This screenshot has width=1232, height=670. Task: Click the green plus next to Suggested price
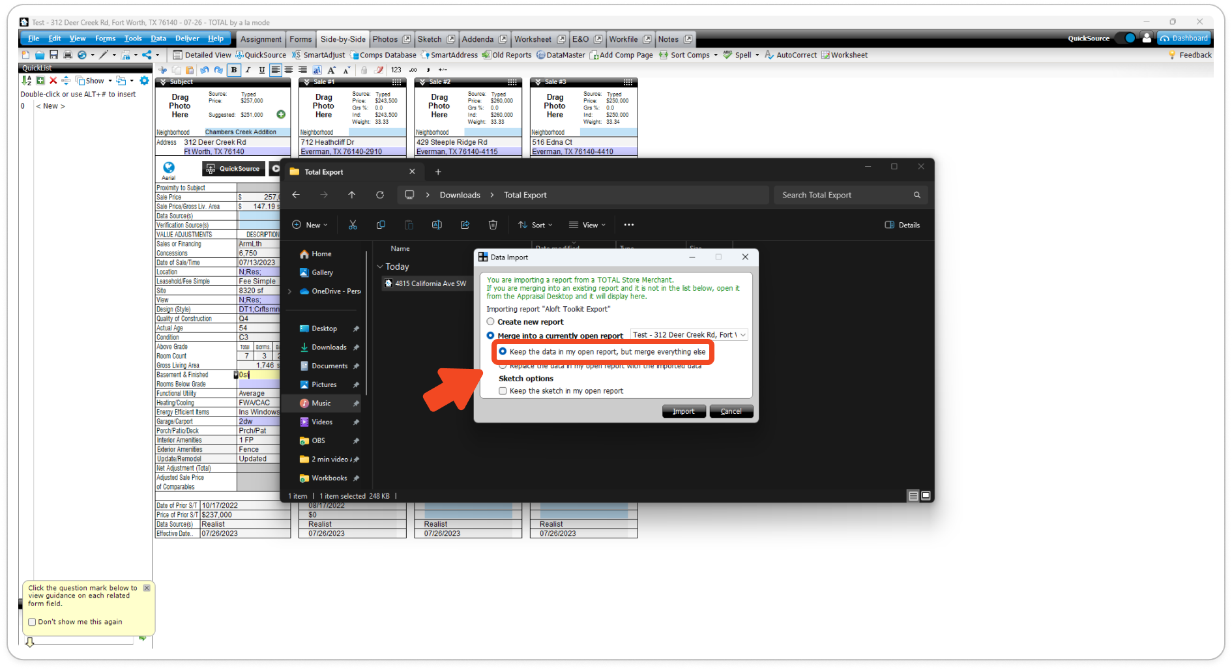281,115
